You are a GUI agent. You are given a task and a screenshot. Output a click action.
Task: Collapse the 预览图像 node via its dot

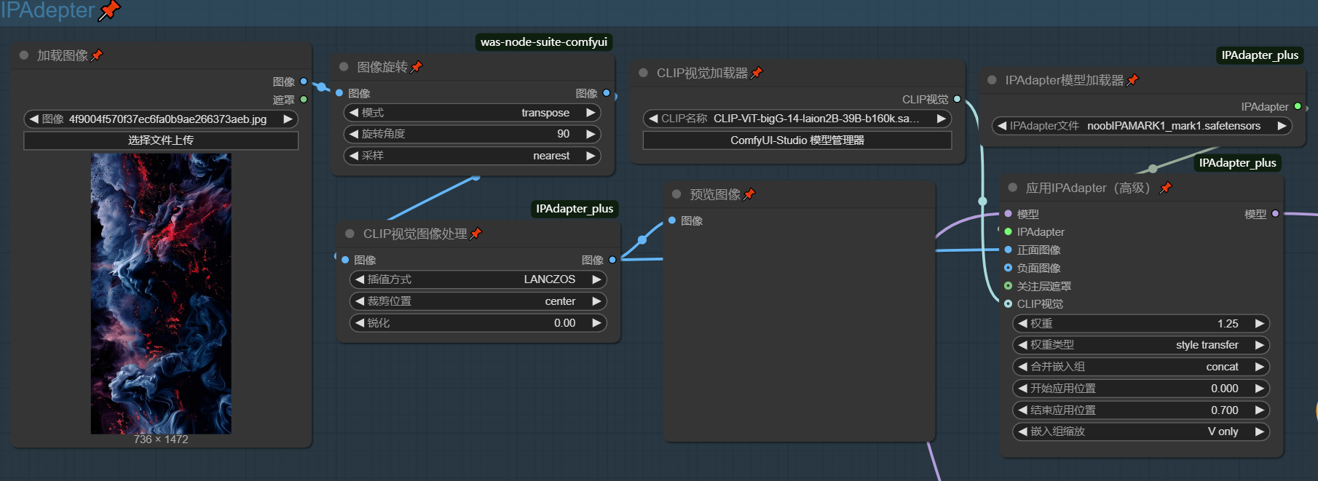pos(676,194)
